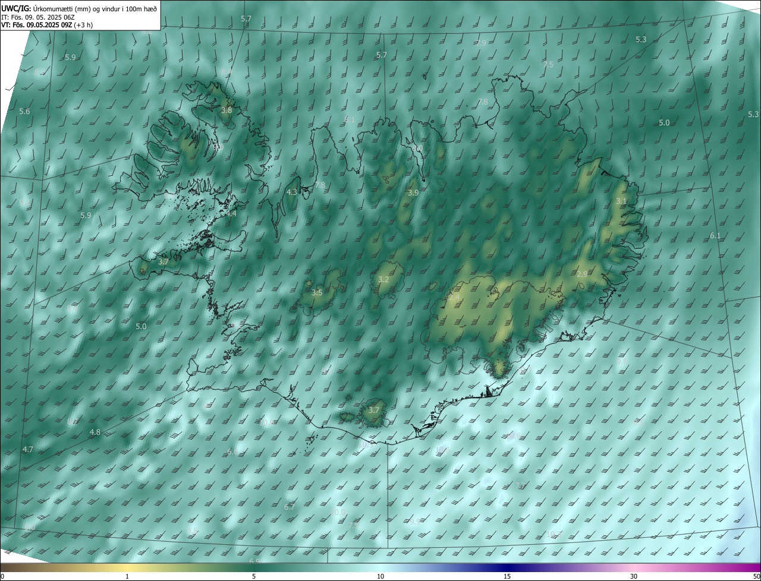Click the 30 tick on the color scale
761x581 pixels.
pyautogui.click(x=634, y=576)
